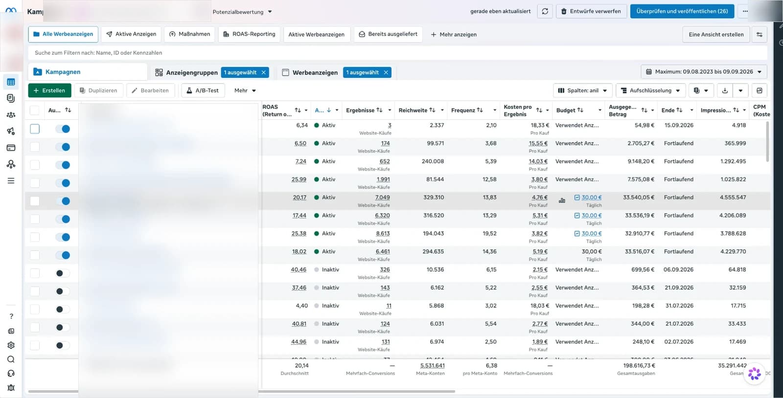Viewport: 783px width, 398px height.
Task: Open the Mehr dropdown next to A/B-Test
Action: point(245,90)
